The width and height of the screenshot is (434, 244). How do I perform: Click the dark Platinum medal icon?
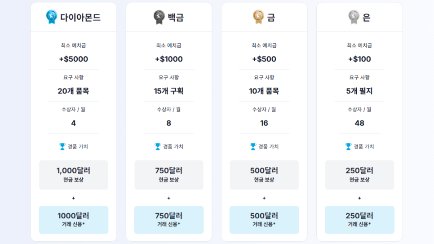pyautogui.click(x=159, y=17)
